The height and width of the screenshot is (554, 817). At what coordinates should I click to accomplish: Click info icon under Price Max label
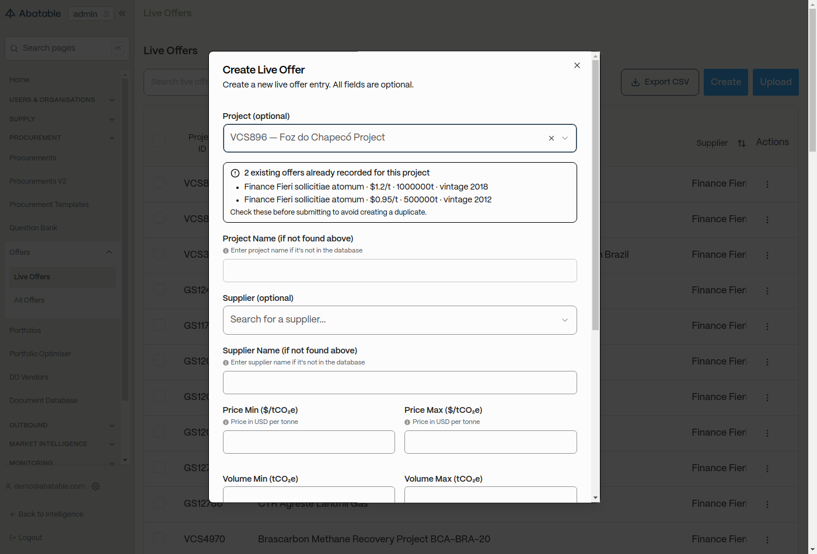pyautogui.click(x=407, y=422)
